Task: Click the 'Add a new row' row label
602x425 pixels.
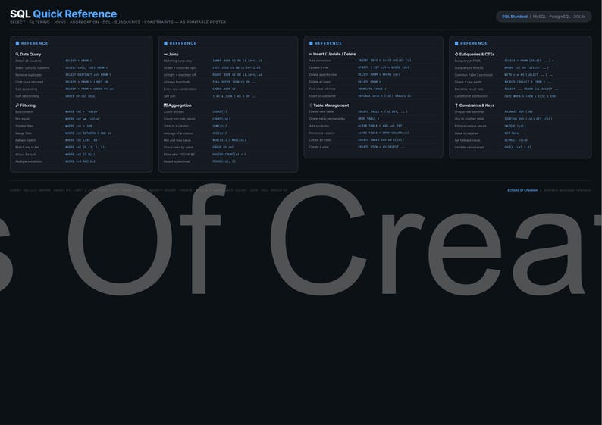Action: coord(320,61)
